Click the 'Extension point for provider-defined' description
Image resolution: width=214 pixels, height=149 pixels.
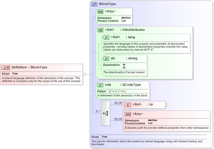(x=166, y=128)
